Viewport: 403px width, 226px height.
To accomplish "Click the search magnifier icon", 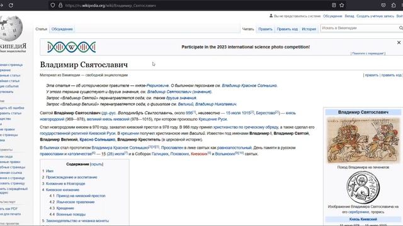I will (400, 28).
